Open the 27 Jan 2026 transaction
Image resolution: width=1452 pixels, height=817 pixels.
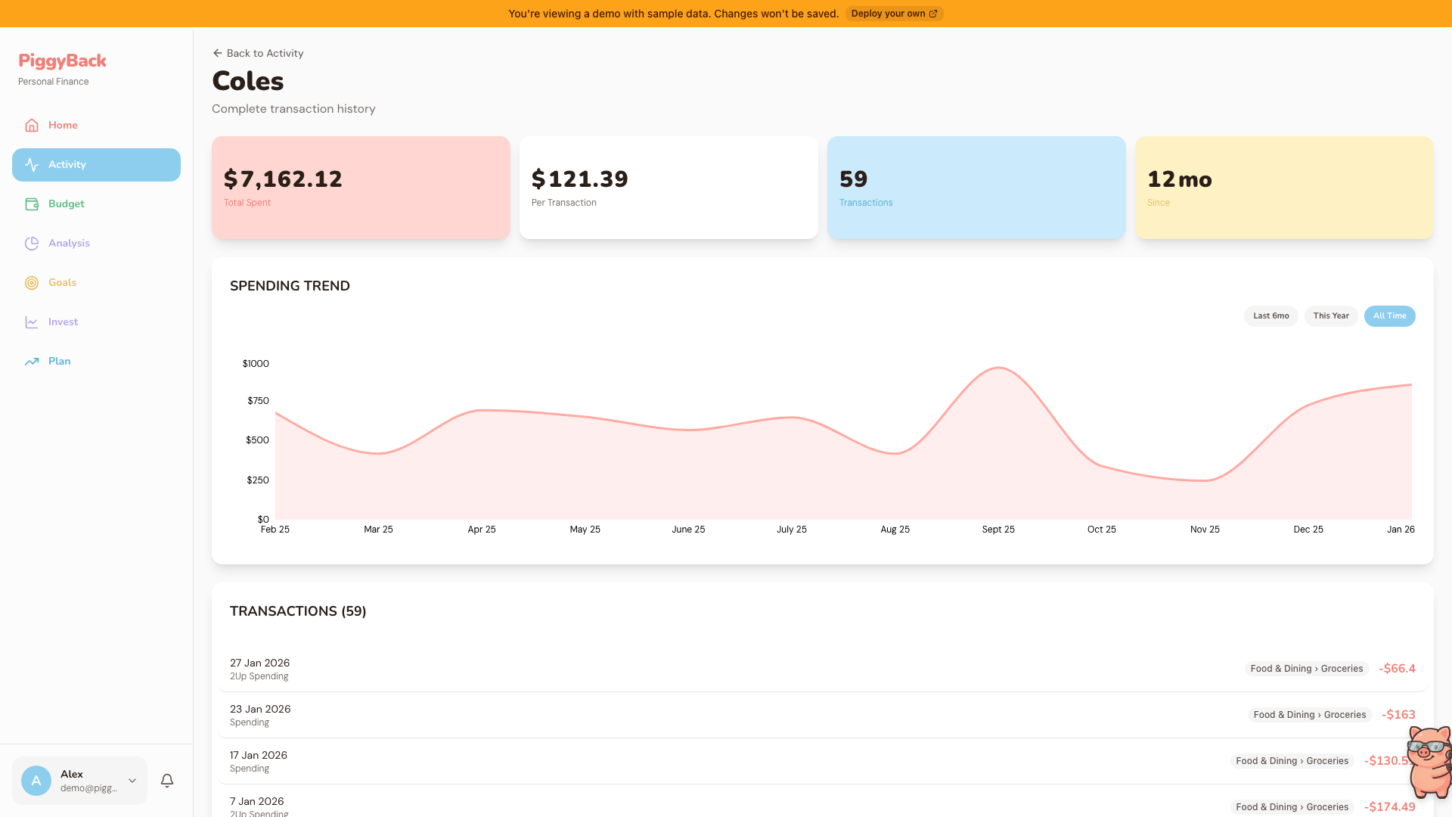pos(823,669)
